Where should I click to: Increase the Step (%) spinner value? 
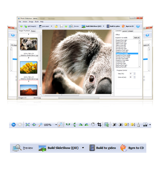pos(134,73)
